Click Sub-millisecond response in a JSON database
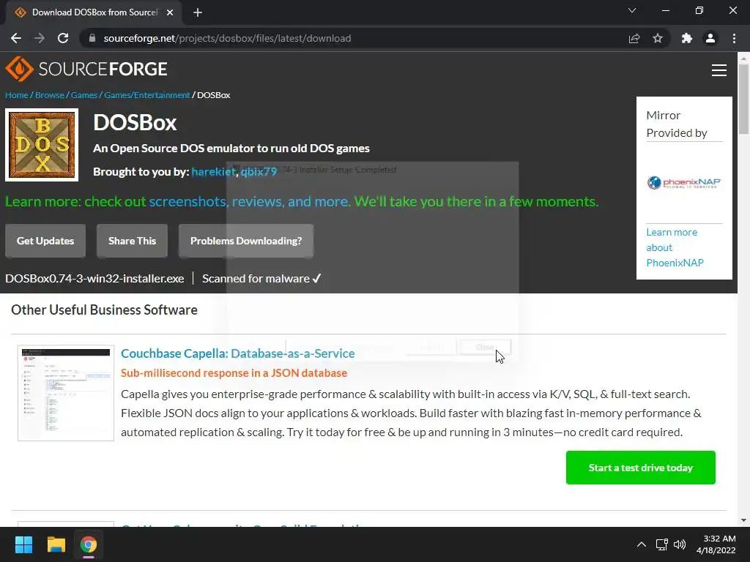Image resolution: width=750 pixels, height=562 pixels. tap(234, 372)
